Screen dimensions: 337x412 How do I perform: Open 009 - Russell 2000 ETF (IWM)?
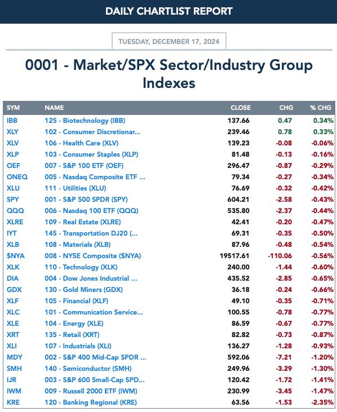click(x=91, y=391)
